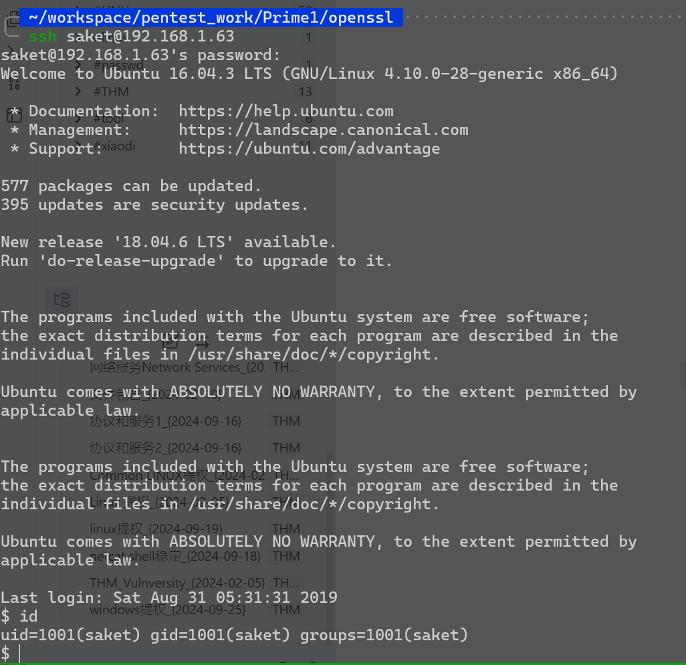Expand the #THM tag chevron
The image size is (686, 665).
[x=78, y=92]
